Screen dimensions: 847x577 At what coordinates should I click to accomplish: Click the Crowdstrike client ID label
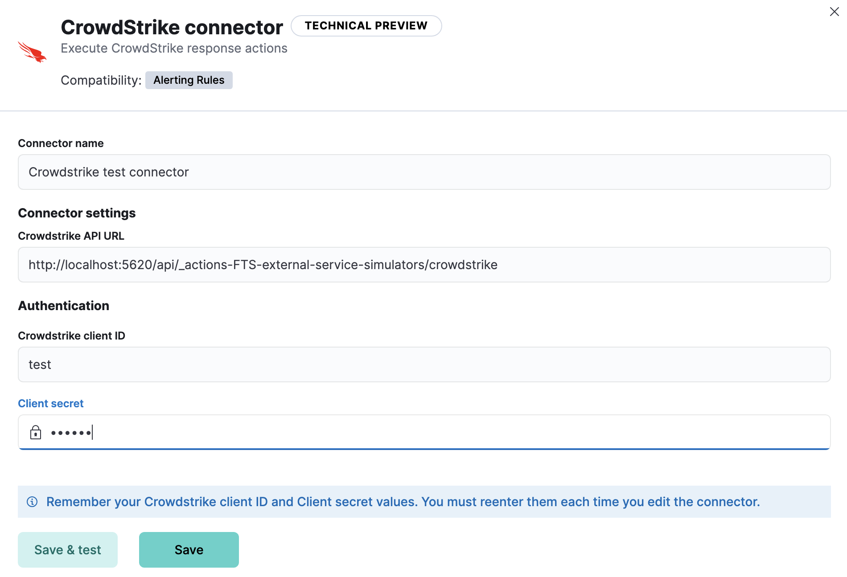(71, 336)
